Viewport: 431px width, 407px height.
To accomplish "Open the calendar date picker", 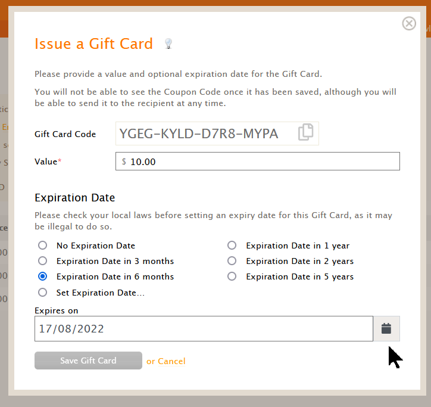I will tap(386, 328).
